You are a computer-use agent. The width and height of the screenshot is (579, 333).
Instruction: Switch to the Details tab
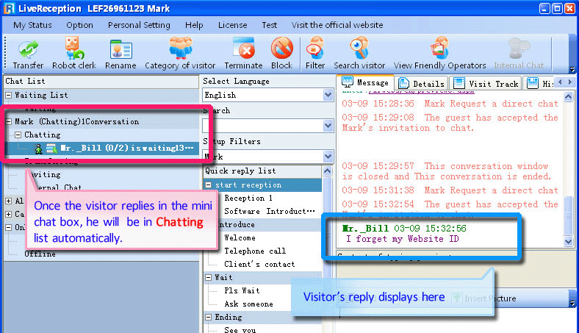[422, 84]
